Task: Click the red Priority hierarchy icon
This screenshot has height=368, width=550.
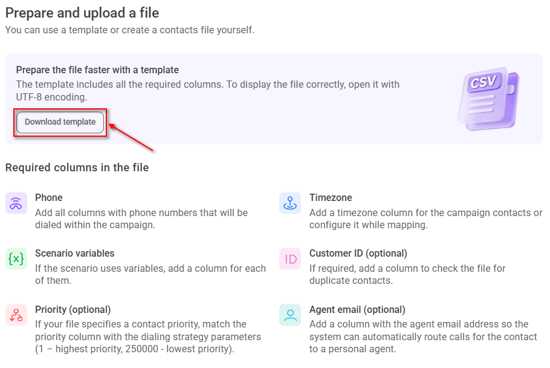Action: 16,315
